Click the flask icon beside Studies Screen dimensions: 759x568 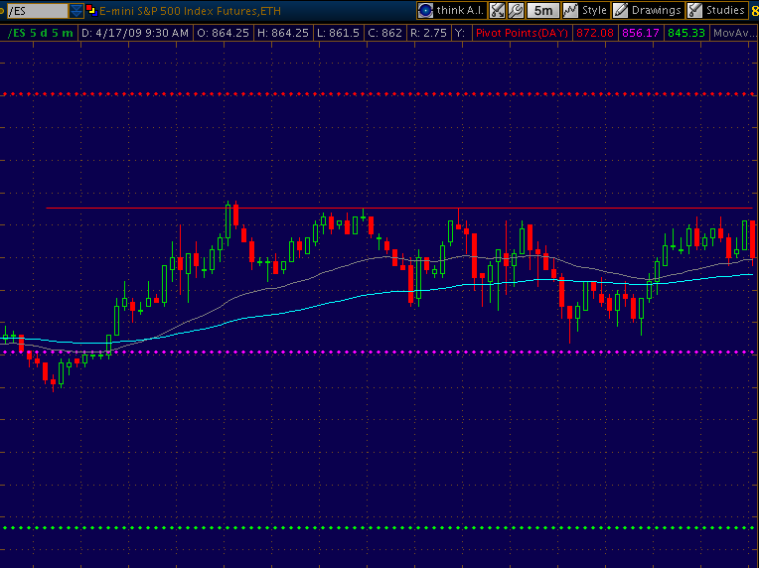tap(694, 10)
